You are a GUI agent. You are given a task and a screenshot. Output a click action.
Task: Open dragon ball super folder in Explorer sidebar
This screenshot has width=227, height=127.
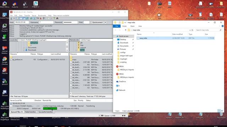(x=126, y=56)
